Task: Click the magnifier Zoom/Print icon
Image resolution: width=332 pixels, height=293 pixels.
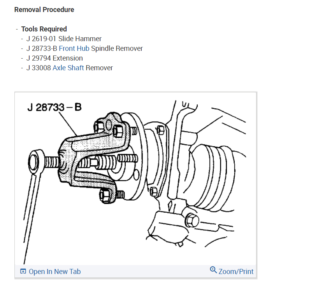Action: tap(213, 270)
